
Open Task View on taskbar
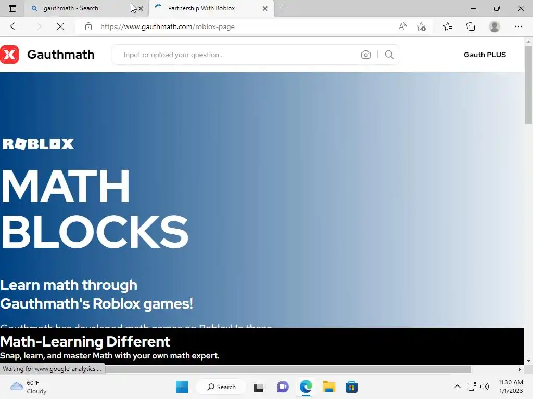[259, 387]
